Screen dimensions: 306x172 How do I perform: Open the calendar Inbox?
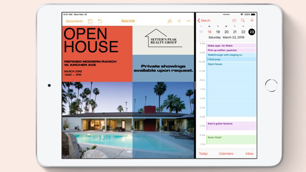pos(249,154)
